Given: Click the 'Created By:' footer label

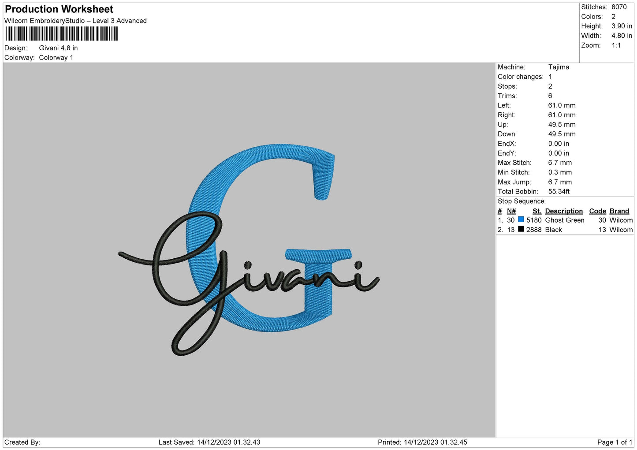Looking at the screenshot, I should tap(22, 443).
